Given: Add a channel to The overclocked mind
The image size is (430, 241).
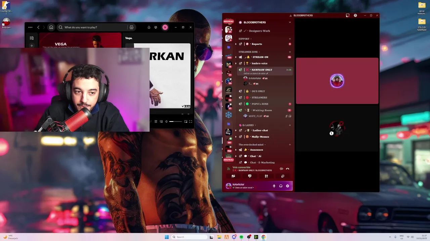Looking at the screenshot, I should (x=290, y=145).
